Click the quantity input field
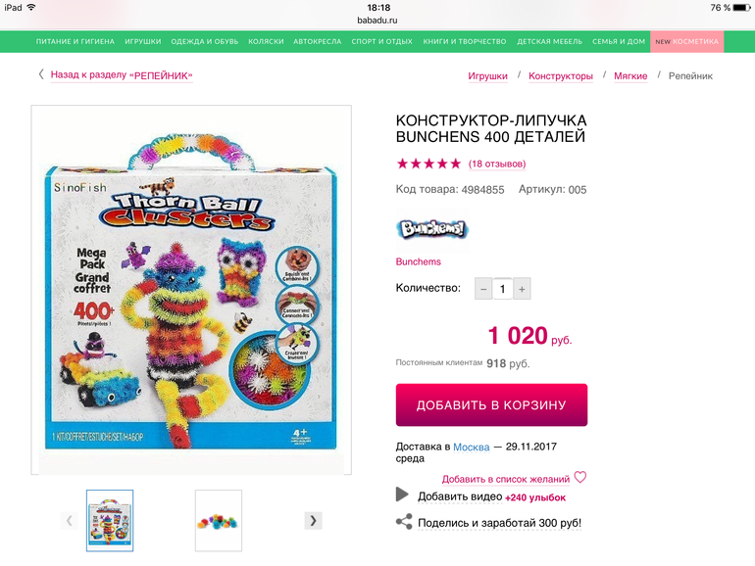This screenshot has height=566, width=755. 503,289
